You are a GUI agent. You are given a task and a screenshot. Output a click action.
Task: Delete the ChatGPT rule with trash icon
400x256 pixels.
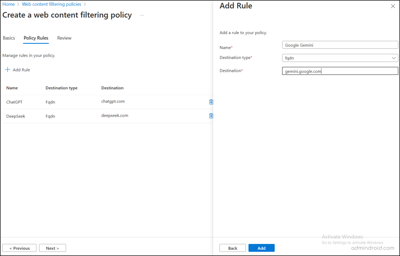(211, 102)
